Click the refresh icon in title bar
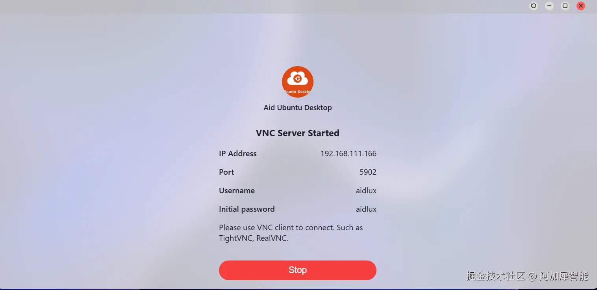The height and width of the screenshot is (290, 597). 534,6
